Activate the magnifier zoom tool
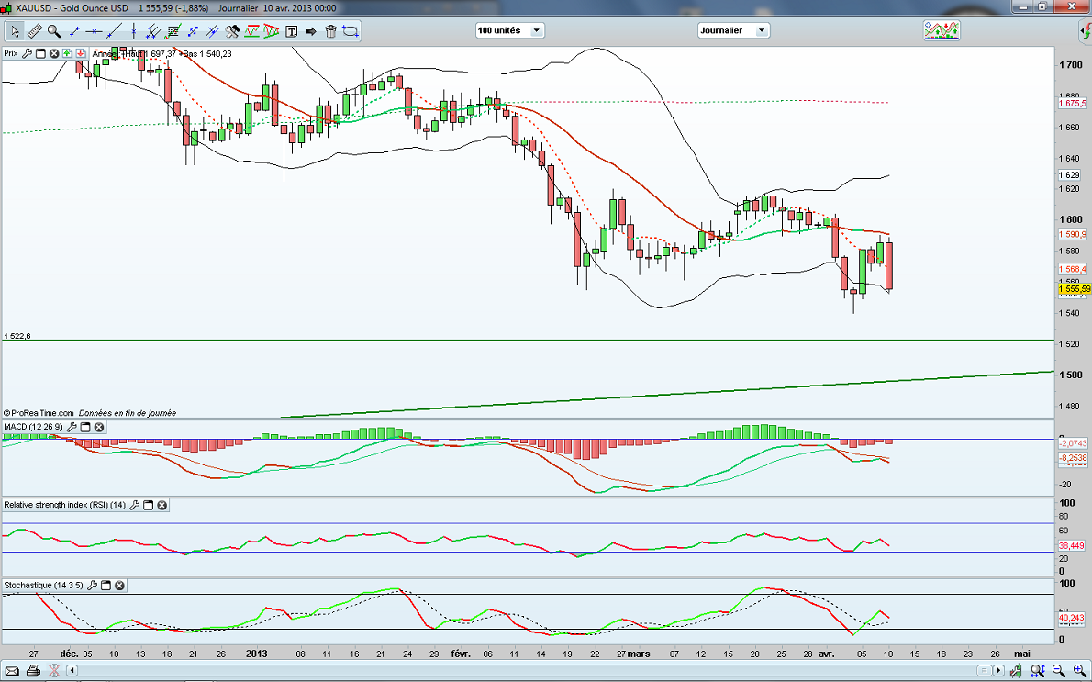This screenshot has height=682, width=1092. pyautogui.click(x=54, y=31)
